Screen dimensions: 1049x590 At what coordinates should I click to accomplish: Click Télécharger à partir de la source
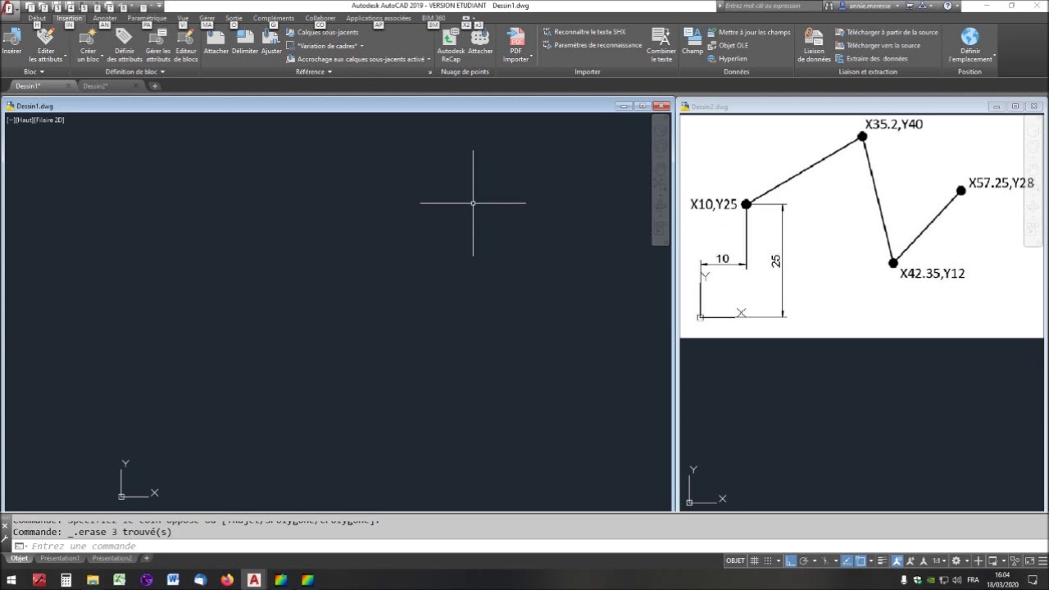click(886, 32)
